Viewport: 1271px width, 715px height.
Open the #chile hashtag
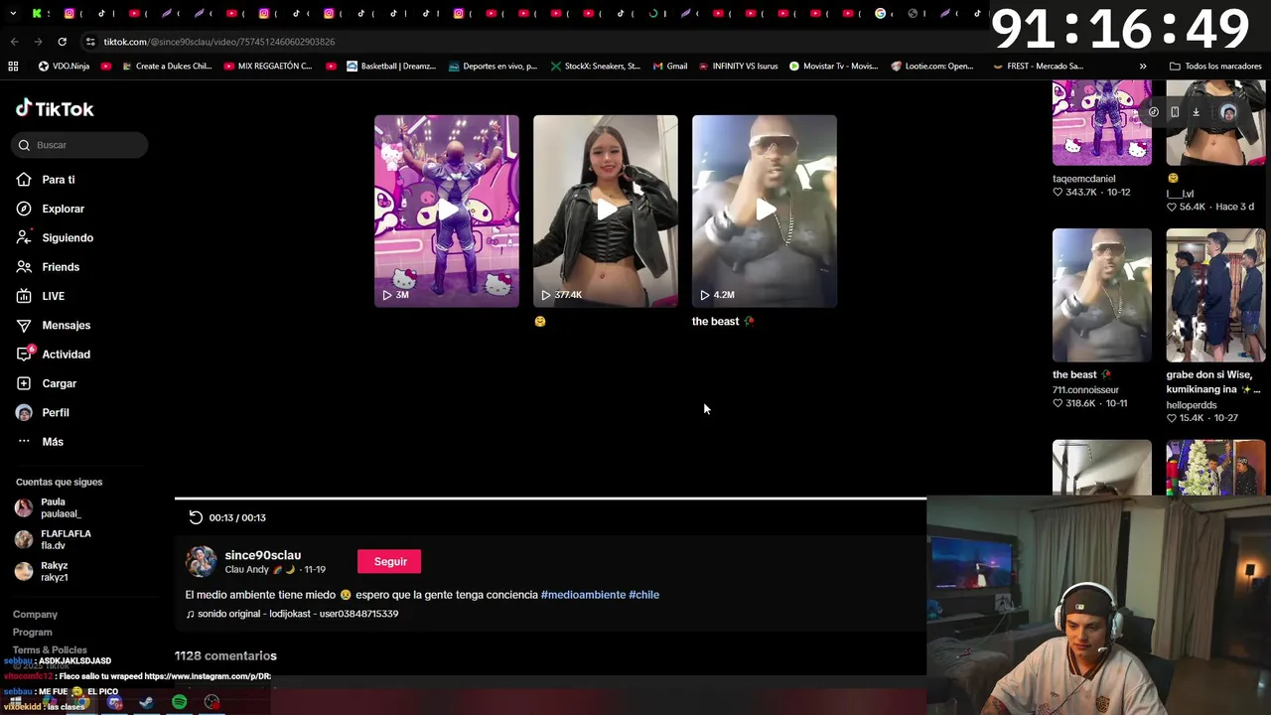tap(643, 595)
